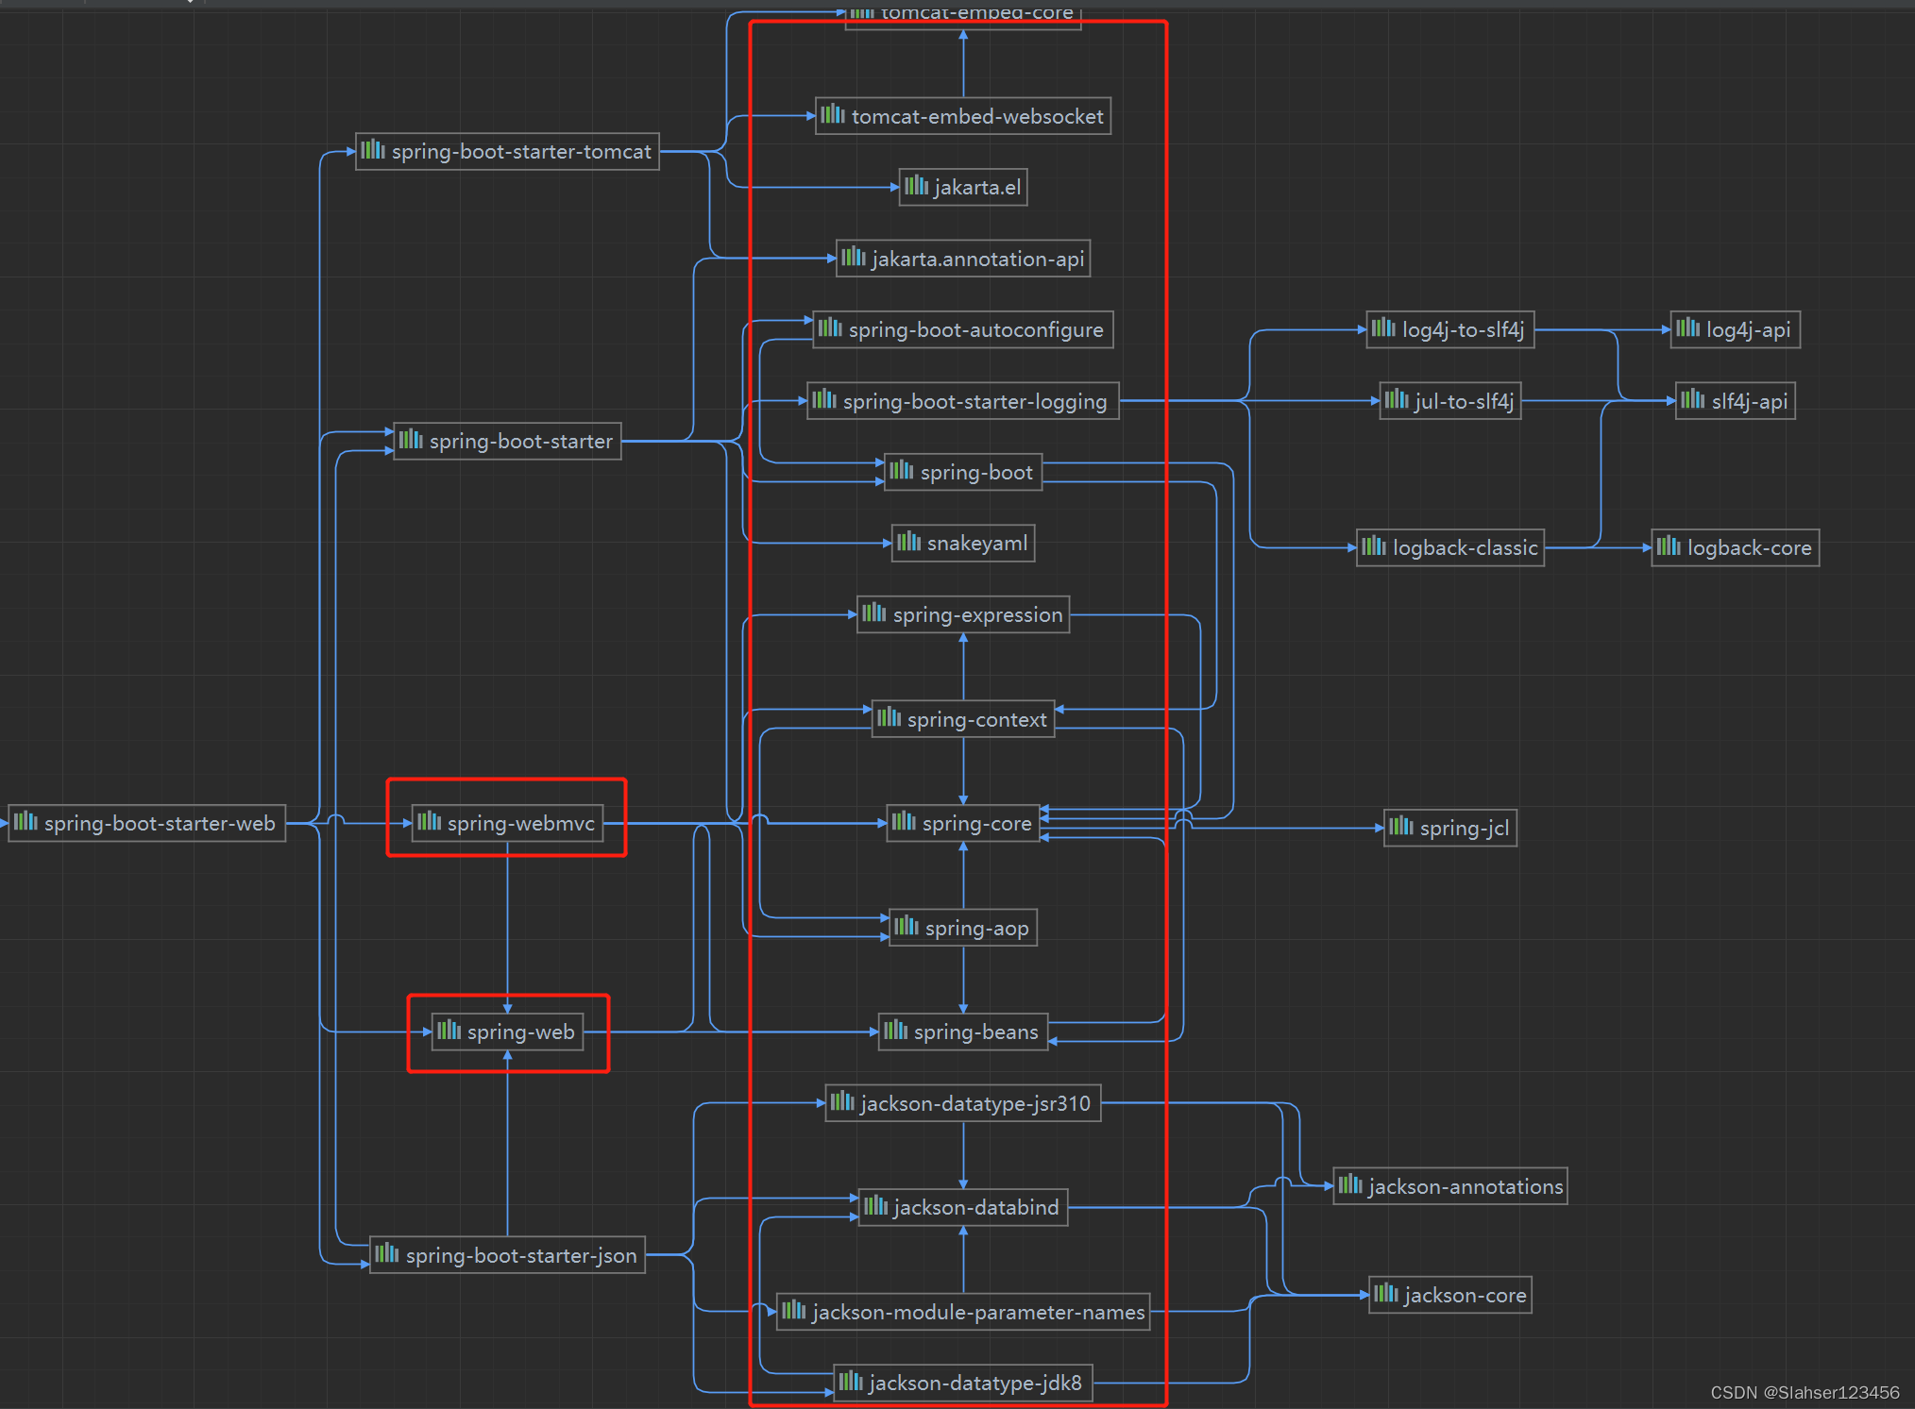The width and height of the screenshot is (1915, 1409).
Task: Select the jackson-datatype-jdk8 label
Action: [975, 1384]
